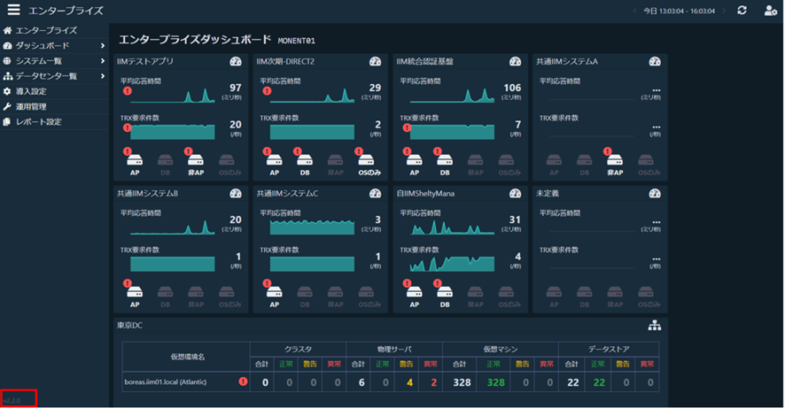
Task: Select the 非AP server icon in IIMテストアプリ
Action: point(195,160)
